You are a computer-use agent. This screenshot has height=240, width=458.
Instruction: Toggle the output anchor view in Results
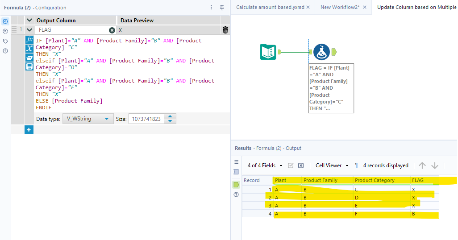pyautogui.click(x=236, y=185)
